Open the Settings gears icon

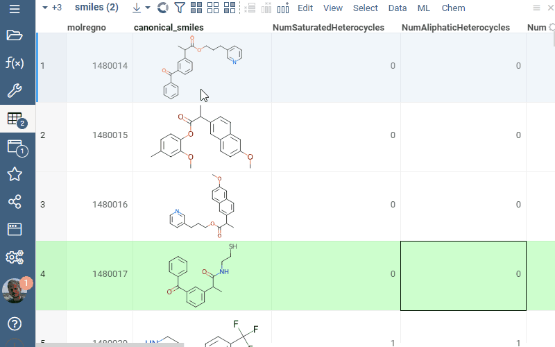[x=15, y=257]
